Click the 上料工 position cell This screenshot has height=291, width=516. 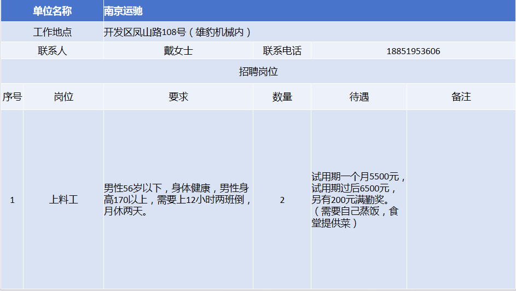click(x=63, y=200)
